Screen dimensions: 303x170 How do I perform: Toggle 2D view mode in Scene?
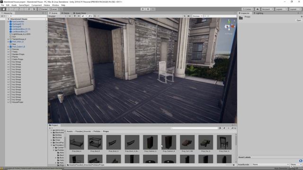[x=70, y=16]
